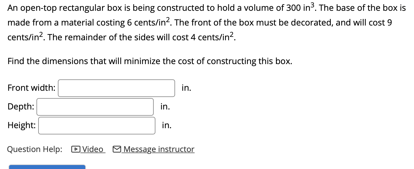The height and width of the screenshot is (169, 414).
Task: Click the Depth input field
Action: click(x=95, y=107)
